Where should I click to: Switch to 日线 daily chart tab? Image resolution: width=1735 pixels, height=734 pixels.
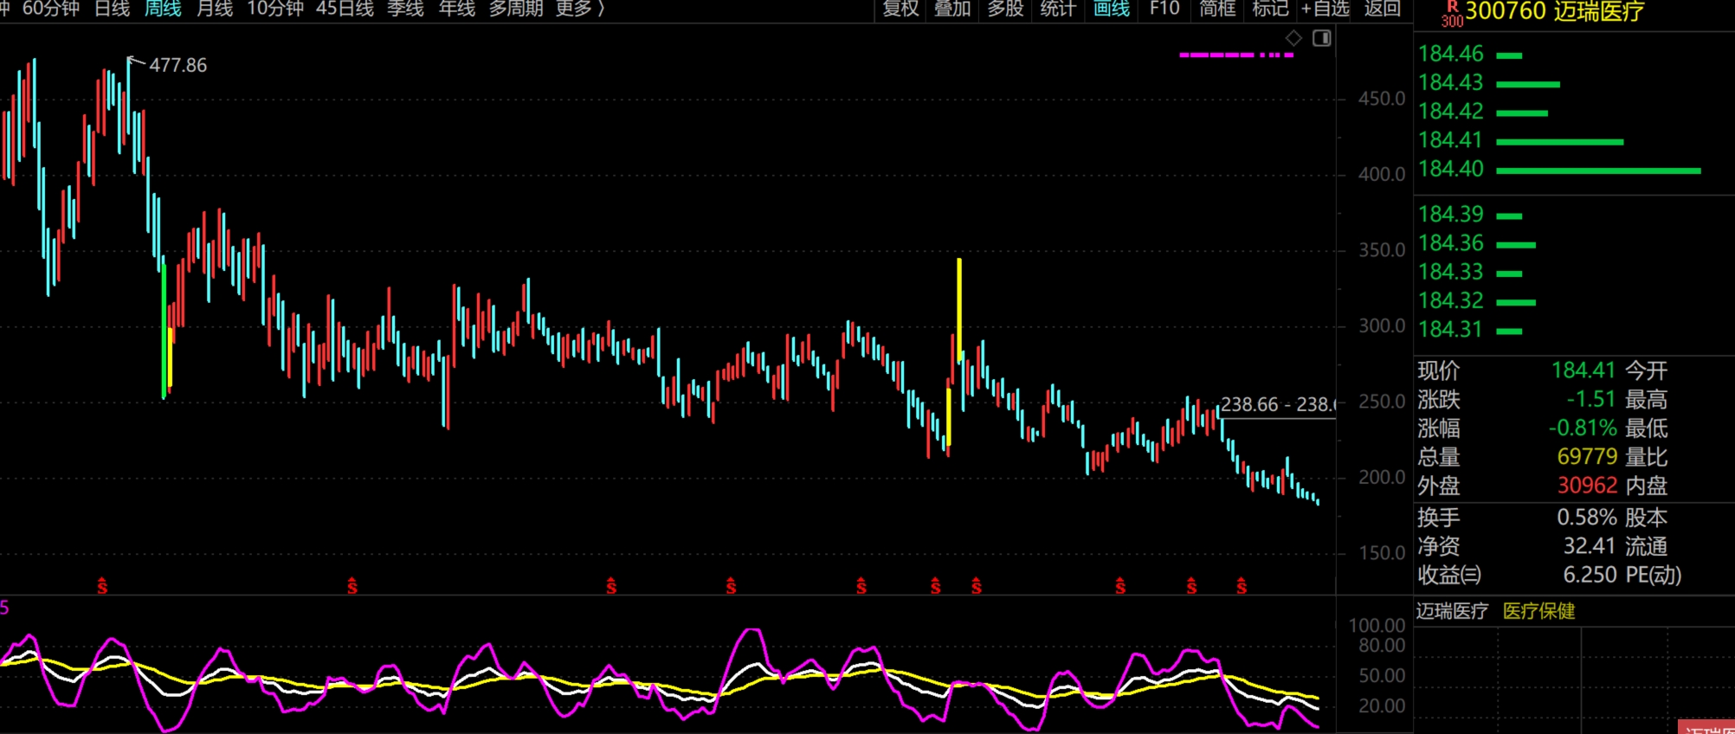(x=112, y=9)
